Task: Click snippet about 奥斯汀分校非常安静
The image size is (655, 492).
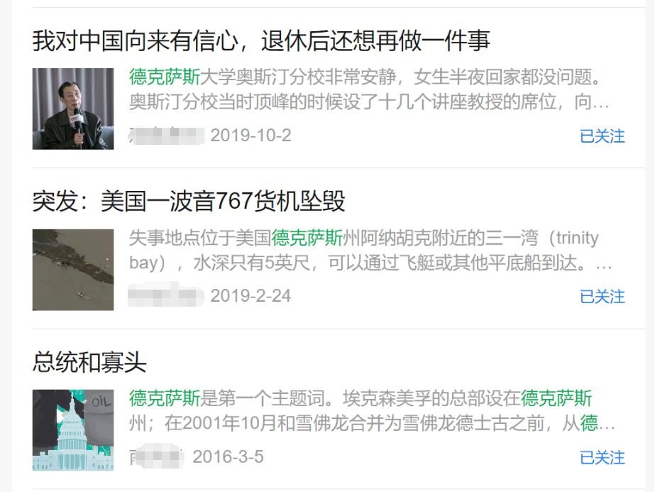Action: [369, 89]
